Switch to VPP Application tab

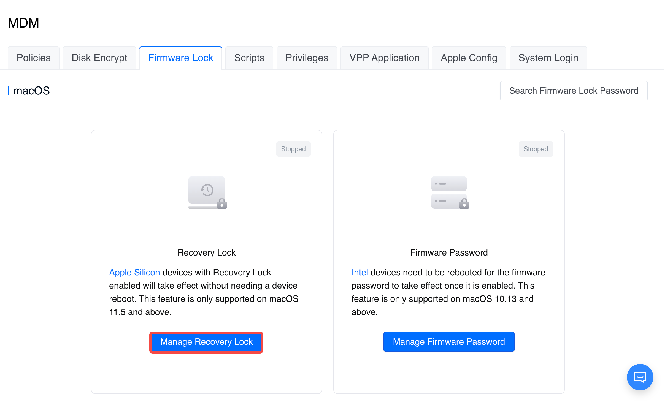tap(384, 58)
